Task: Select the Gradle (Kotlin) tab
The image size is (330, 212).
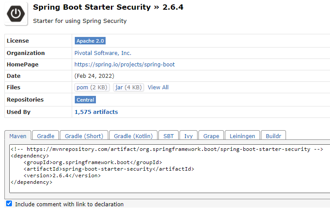Action: pos(133,136)
